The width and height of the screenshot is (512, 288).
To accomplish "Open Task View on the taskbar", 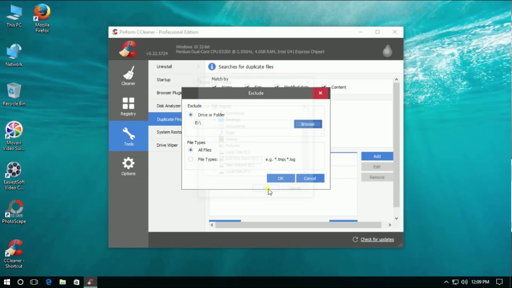I will pos(34,282).
